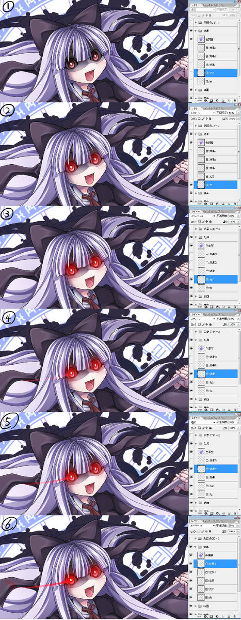Lock transparent pixels in step 6 panel

tap(199, 531)
